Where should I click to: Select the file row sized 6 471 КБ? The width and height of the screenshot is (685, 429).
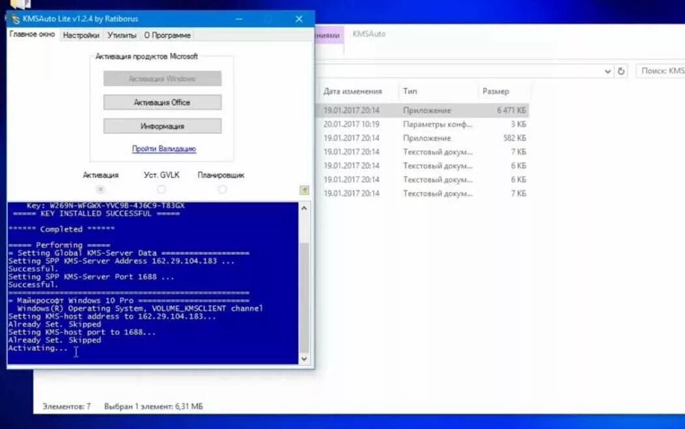coord(422,110)
